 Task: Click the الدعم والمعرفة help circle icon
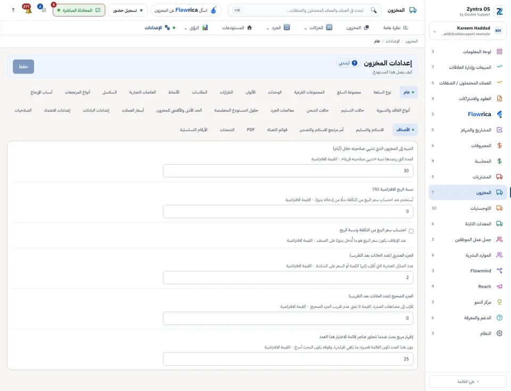tap(499, 317)
